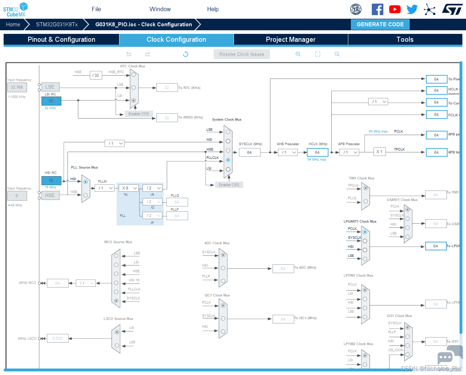466x375 pixels.
Task: Select LSE in System Clock Mux
Action: click(228, 132)
